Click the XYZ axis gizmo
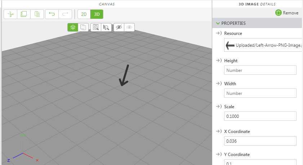Screen dimensions: 303x165 (x=23, y=148)
